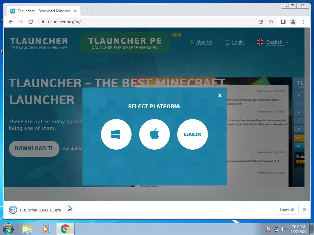Screen dimensions: 314x235
Task: Open the Chrome profile avatar menu
Action: click(293, 22)
